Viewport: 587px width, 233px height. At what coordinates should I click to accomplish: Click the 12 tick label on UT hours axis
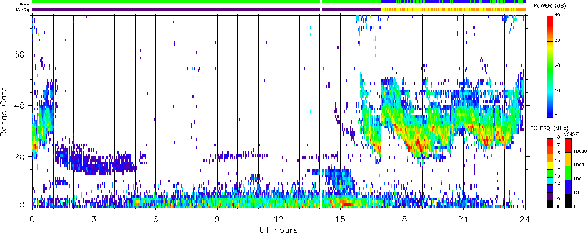(279, 219)
